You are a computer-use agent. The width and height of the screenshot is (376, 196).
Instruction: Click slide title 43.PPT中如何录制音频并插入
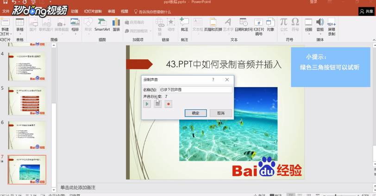(224, 64)
